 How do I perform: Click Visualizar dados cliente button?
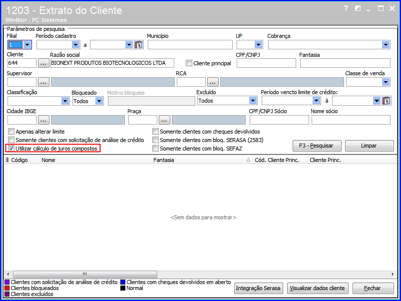(318, 288)
